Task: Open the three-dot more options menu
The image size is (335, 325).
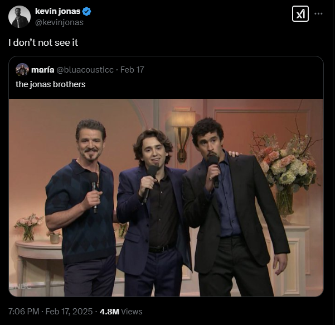Action: pos(319,14)
